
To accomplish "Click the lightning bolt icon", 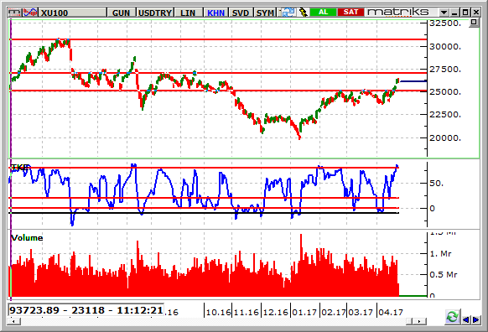I will (303, 13).
